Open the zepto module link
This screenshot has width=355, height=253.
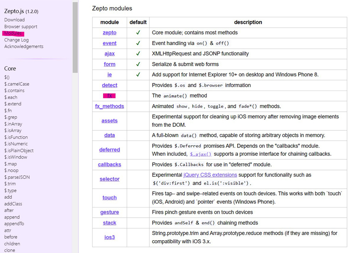[x=109, y=33]
